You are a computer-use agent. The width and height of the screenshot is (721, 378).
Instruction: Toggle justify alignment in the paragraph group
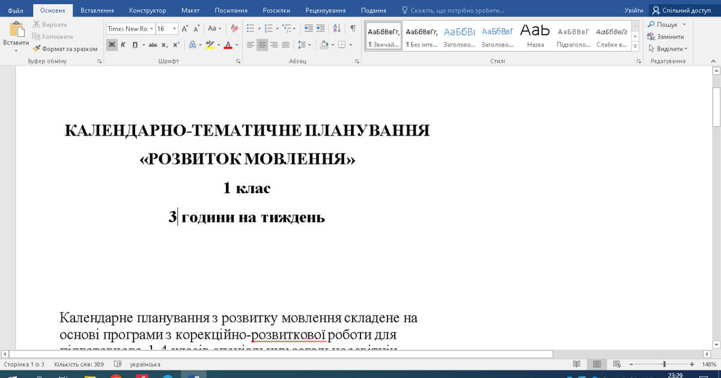(285, 45)
